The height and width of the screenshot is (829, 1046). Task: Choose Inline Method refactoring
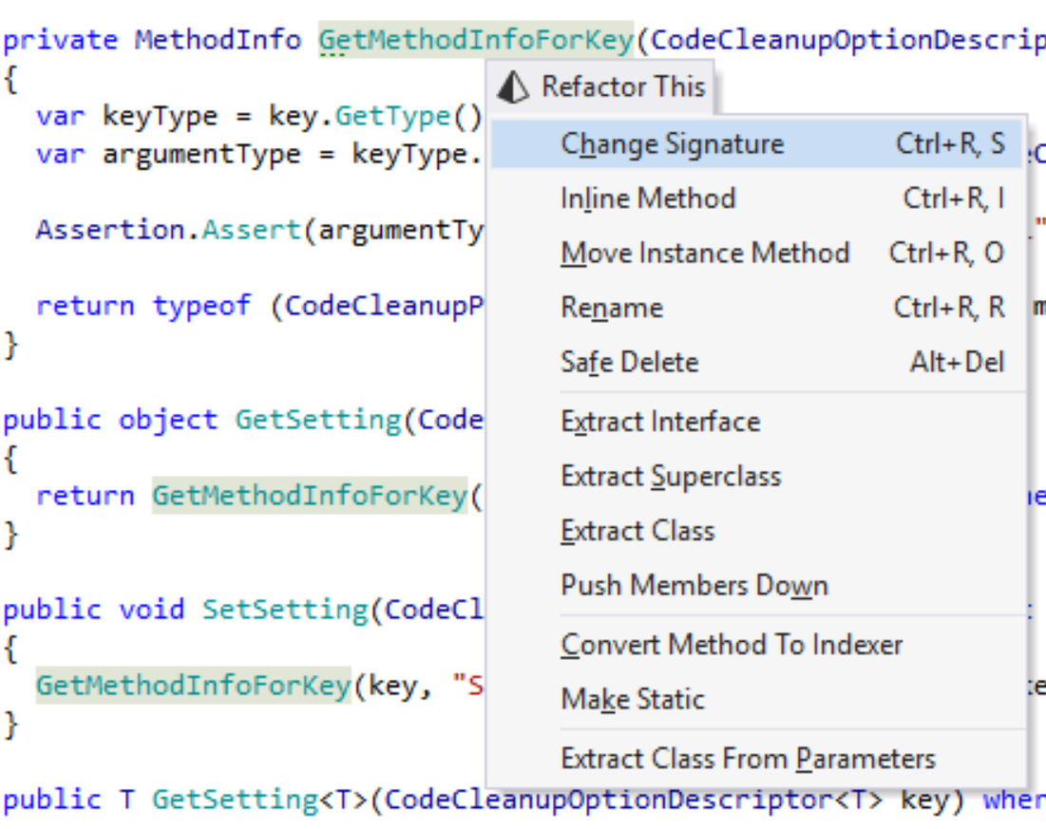[x=648, y=198]
